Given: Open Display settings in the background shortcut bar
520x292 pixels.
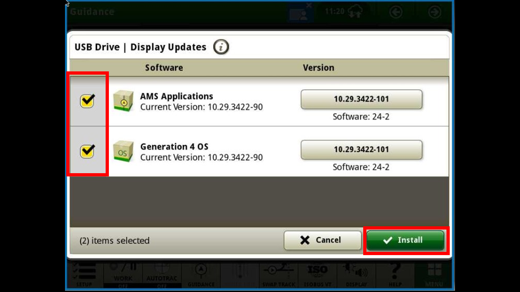Looking at the screenshot, I should pyautogui.click(x=356, y=276).
